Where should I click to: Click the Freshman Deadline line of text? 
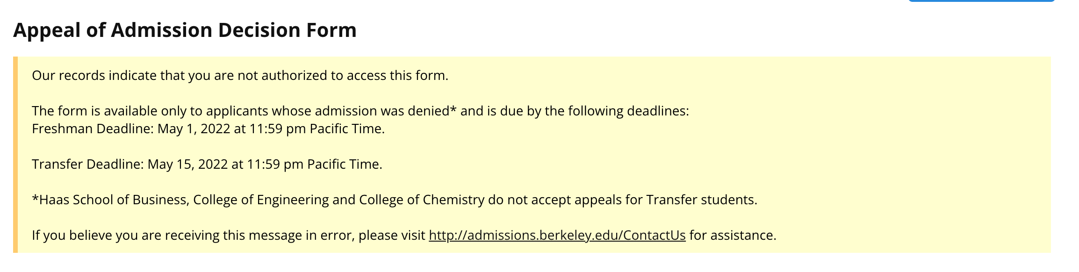(x=208, y=129)
